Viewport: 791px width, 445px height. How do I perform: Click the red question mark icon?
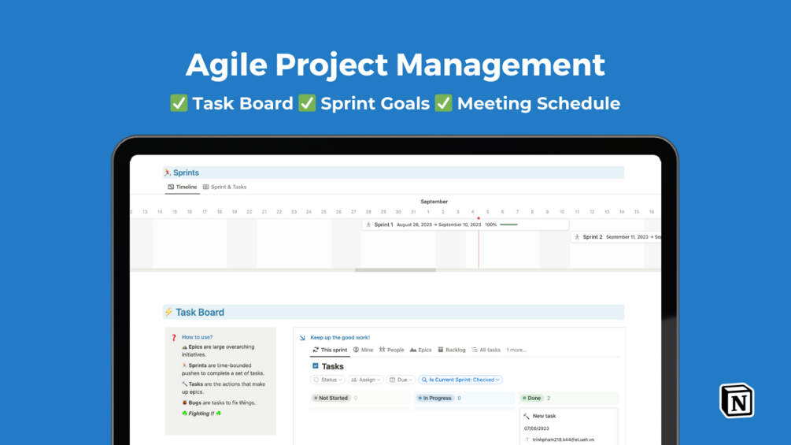(x=174, y=338)
